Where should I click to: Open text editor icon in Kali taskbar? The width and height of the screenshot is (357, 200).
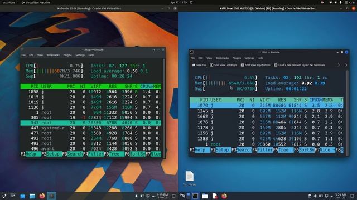coord(214,196)
